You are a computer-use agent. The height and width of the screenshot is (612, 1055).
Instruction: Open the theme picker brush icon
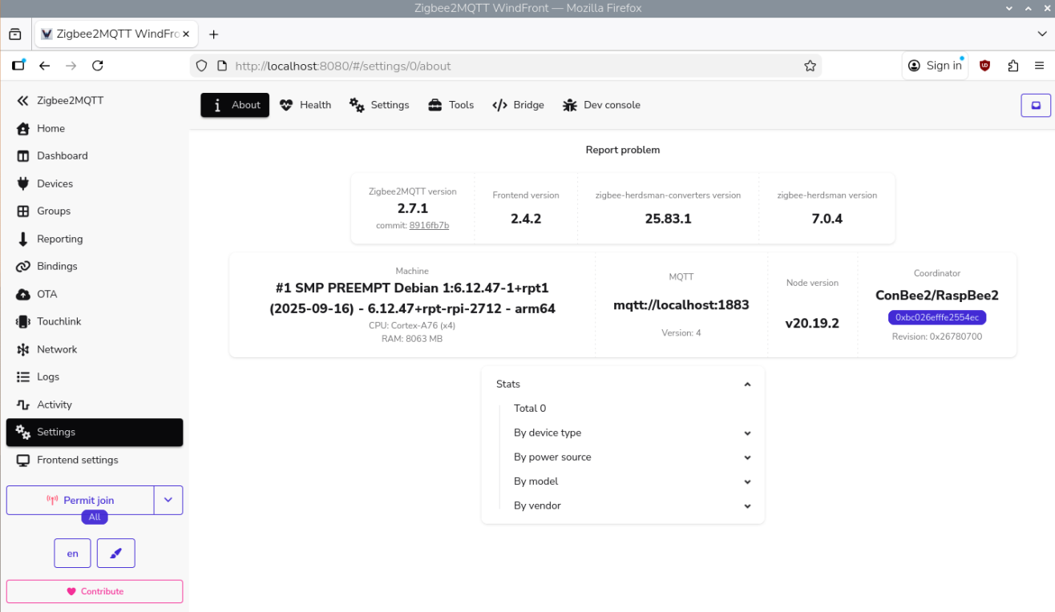point(115,553)
